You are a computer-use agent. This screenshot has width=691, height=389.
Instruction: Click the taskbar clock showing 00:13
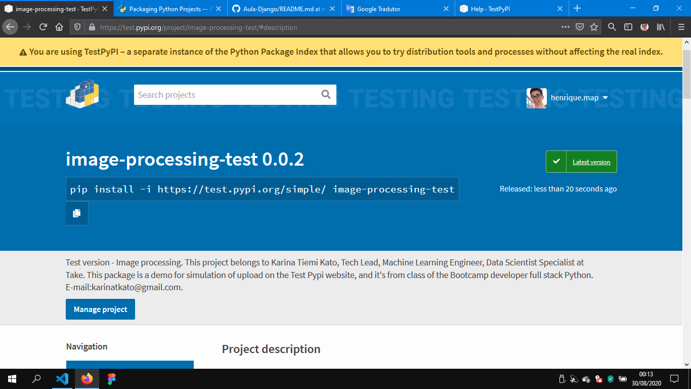(x=646, y=379)
